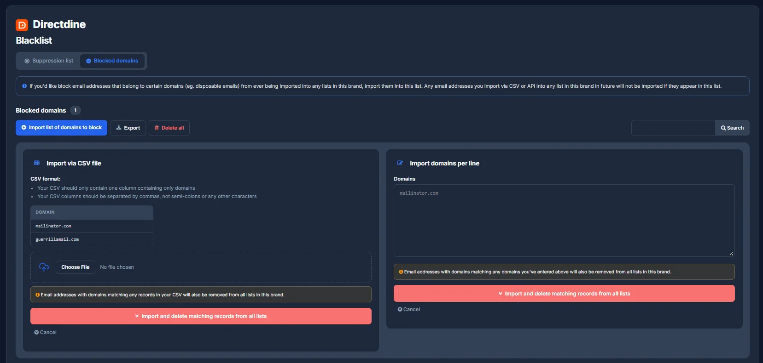Click the blocked domains count badge

point(76,110)
